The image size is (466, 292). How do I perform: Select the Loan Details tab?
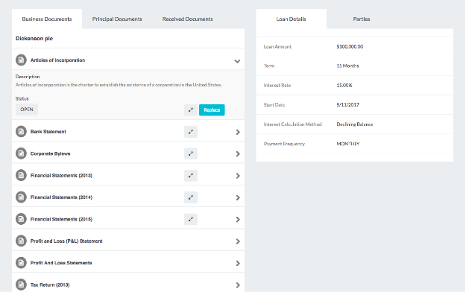[x=292, y=19]
